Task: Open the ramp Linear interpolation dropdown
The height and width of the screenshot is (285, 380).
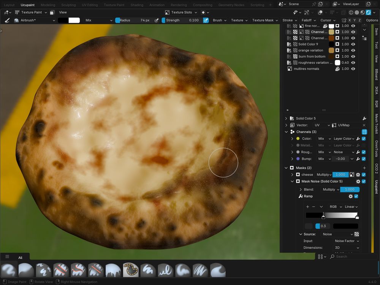Action: [351, 207]
